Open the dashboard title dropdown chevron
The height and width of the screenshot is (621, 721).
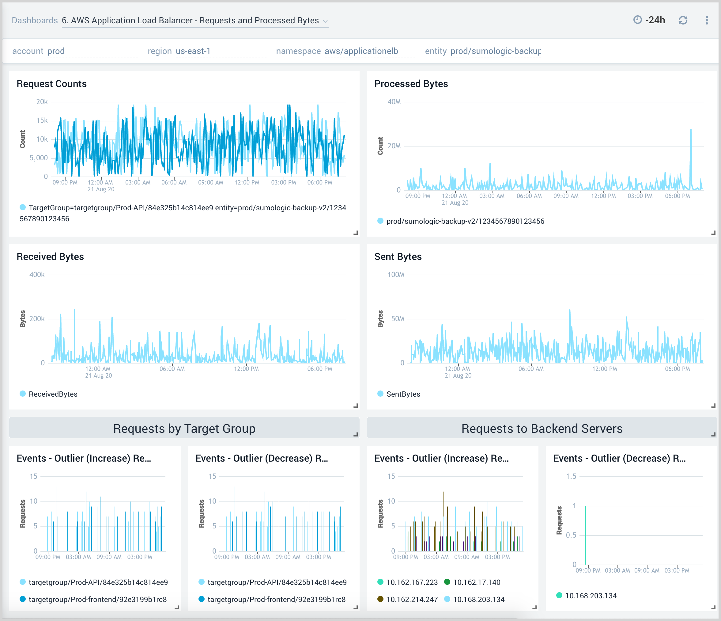coord(325,21)
